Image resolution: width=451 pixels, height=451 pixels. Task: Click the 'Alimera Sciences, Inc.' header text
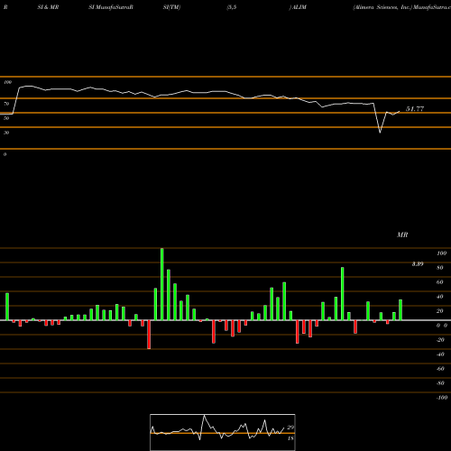coord(382,7)
